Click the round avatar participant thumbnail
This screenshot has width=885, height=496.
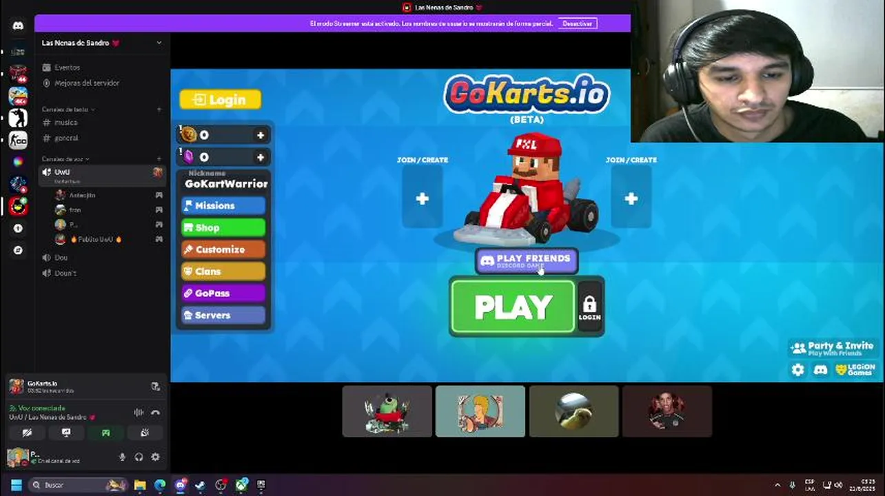pyautogui.click(x=573, y=411)
